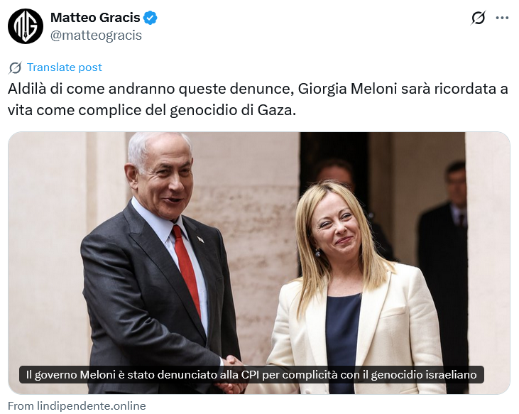519x414 pixels.
Task: Click the handshake in the article photo
Action: 231,372
